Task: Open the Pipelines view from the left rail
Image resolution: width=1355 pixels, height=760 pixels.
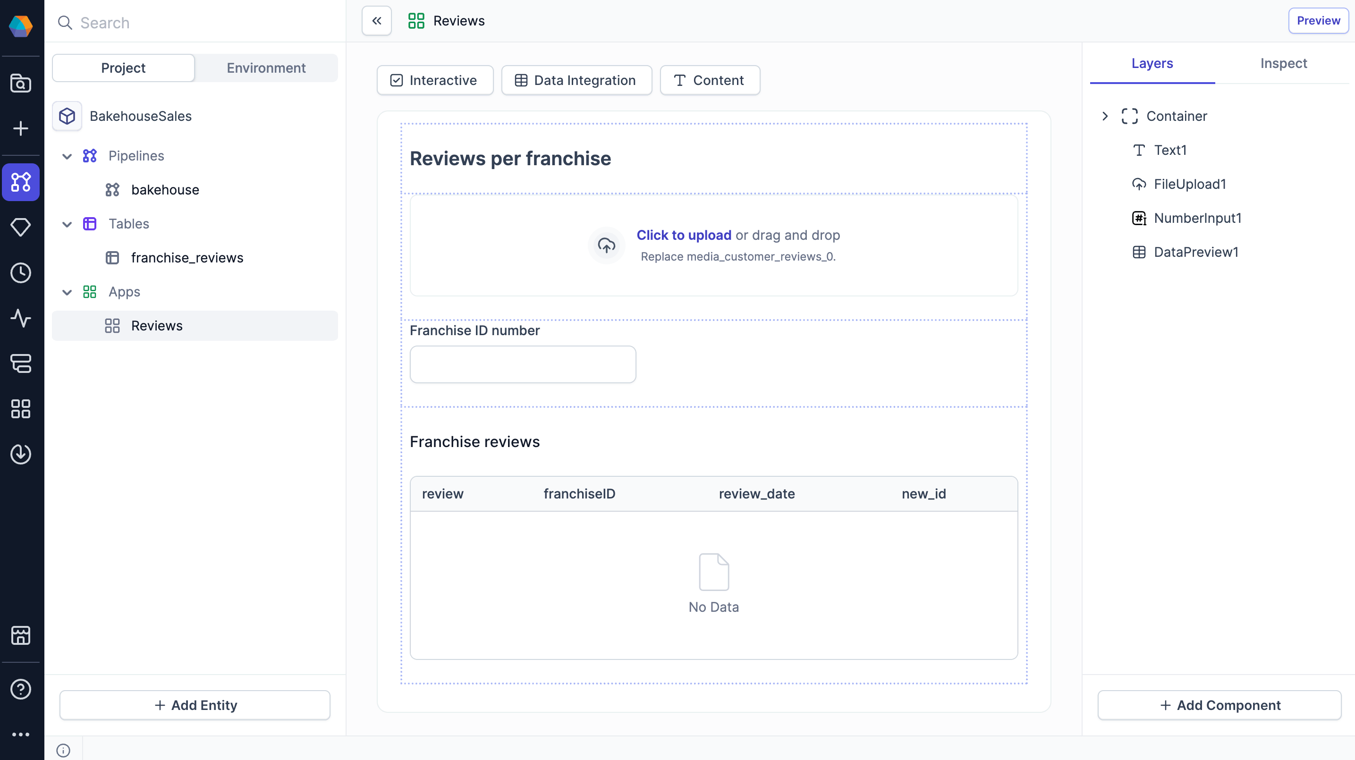Action: (x=20, y=183)
